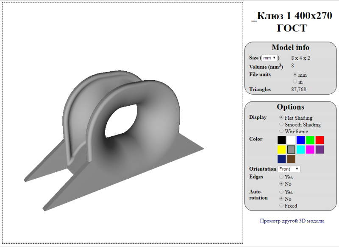The height and width of the screenshot is (247, 339).
Task: Select the green color swatch
Action: [310, 140]
